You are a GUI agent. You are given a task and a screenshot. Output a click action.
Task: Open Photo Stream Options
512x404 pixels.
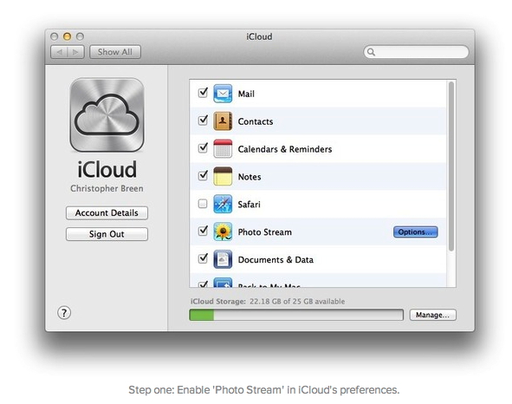coord(415,231)
